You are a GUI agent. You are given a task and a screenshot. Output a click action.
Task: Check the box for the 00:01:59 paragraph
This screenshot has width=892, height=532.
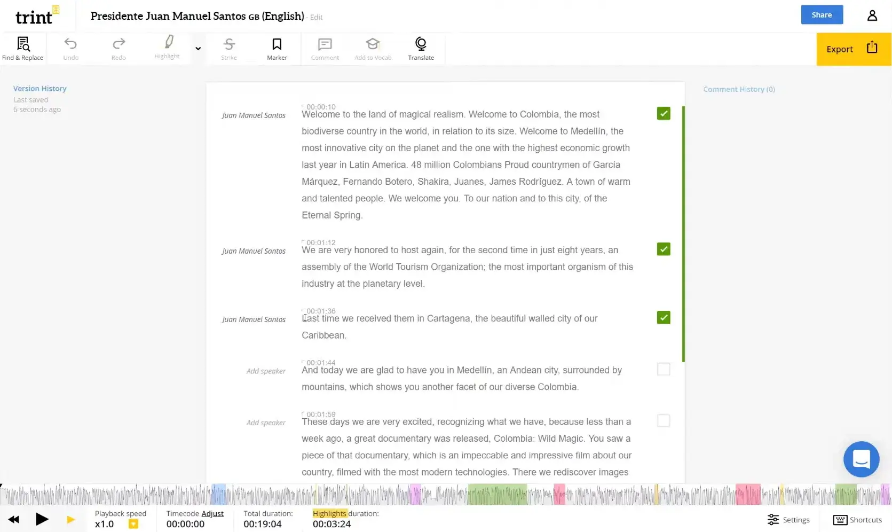[663, 421]
